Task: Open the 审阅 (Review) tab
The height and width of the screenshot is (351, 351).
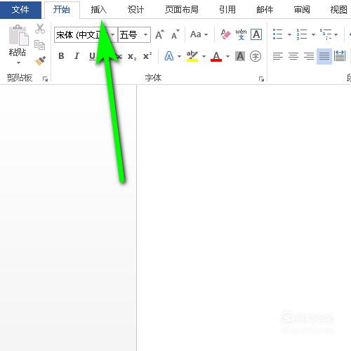Action: (x=302, y=10)
